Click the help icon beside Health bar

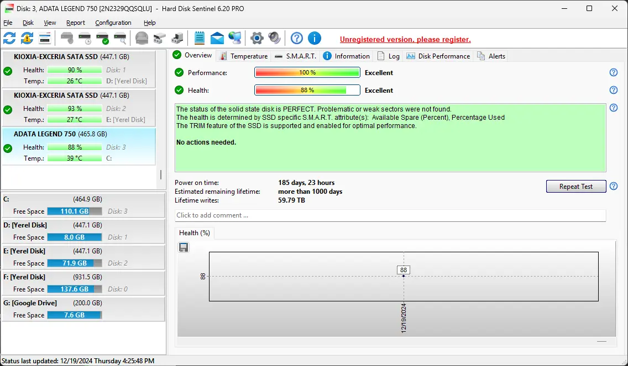tap(614, 90)
